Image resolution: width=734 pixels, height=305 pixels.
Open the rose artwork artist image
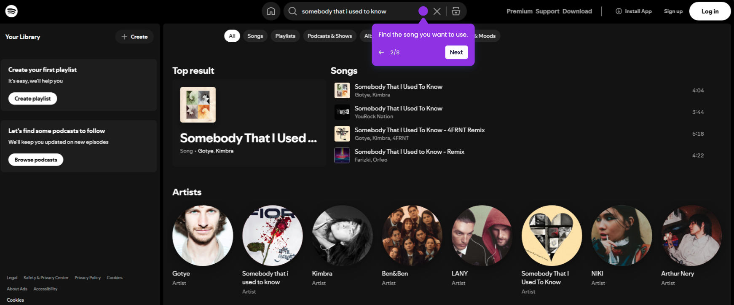[273, 235]
